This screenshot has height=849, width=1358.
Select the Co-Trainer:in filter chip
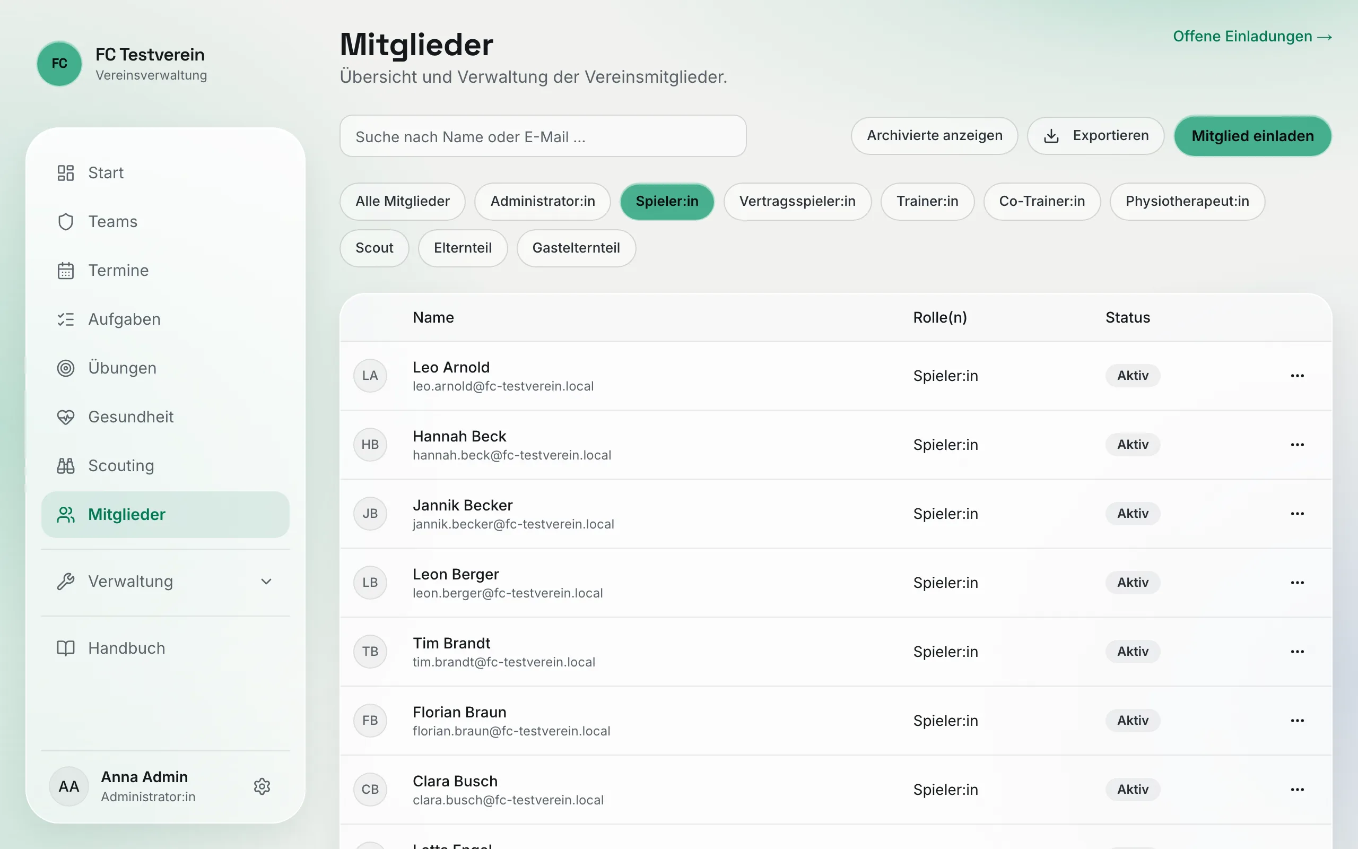coord(1042,202)
